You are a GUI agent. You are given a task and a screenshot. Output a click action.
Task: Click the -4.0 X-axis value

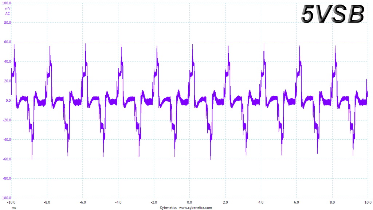(118, 202)
